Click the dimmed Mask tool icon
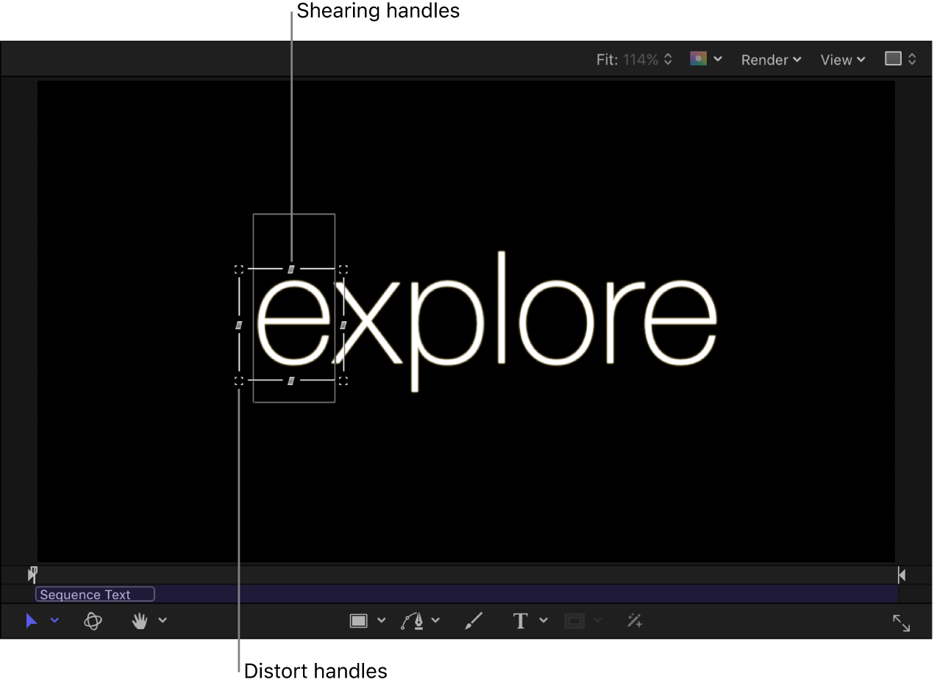This screenshot has height=685, width=934. pos(574,621)
